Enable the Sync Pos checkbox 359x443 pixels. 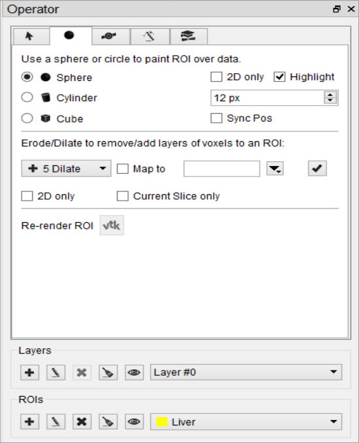[x=216, y=118]
